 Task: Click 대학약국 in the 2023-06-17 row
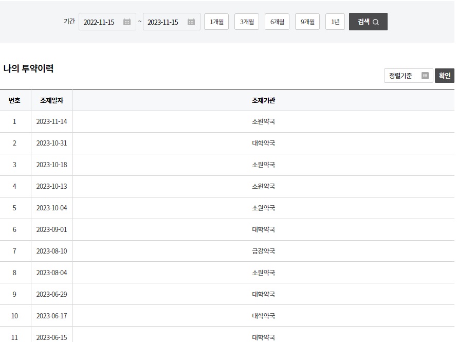click(264, 316)
